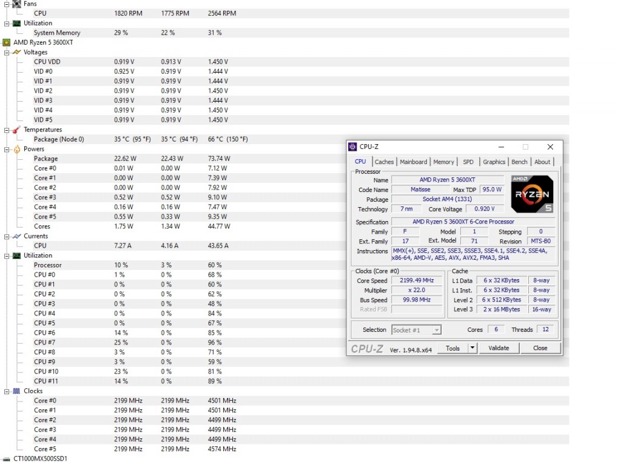Collapse the Fans tree node

coord(7,4)
